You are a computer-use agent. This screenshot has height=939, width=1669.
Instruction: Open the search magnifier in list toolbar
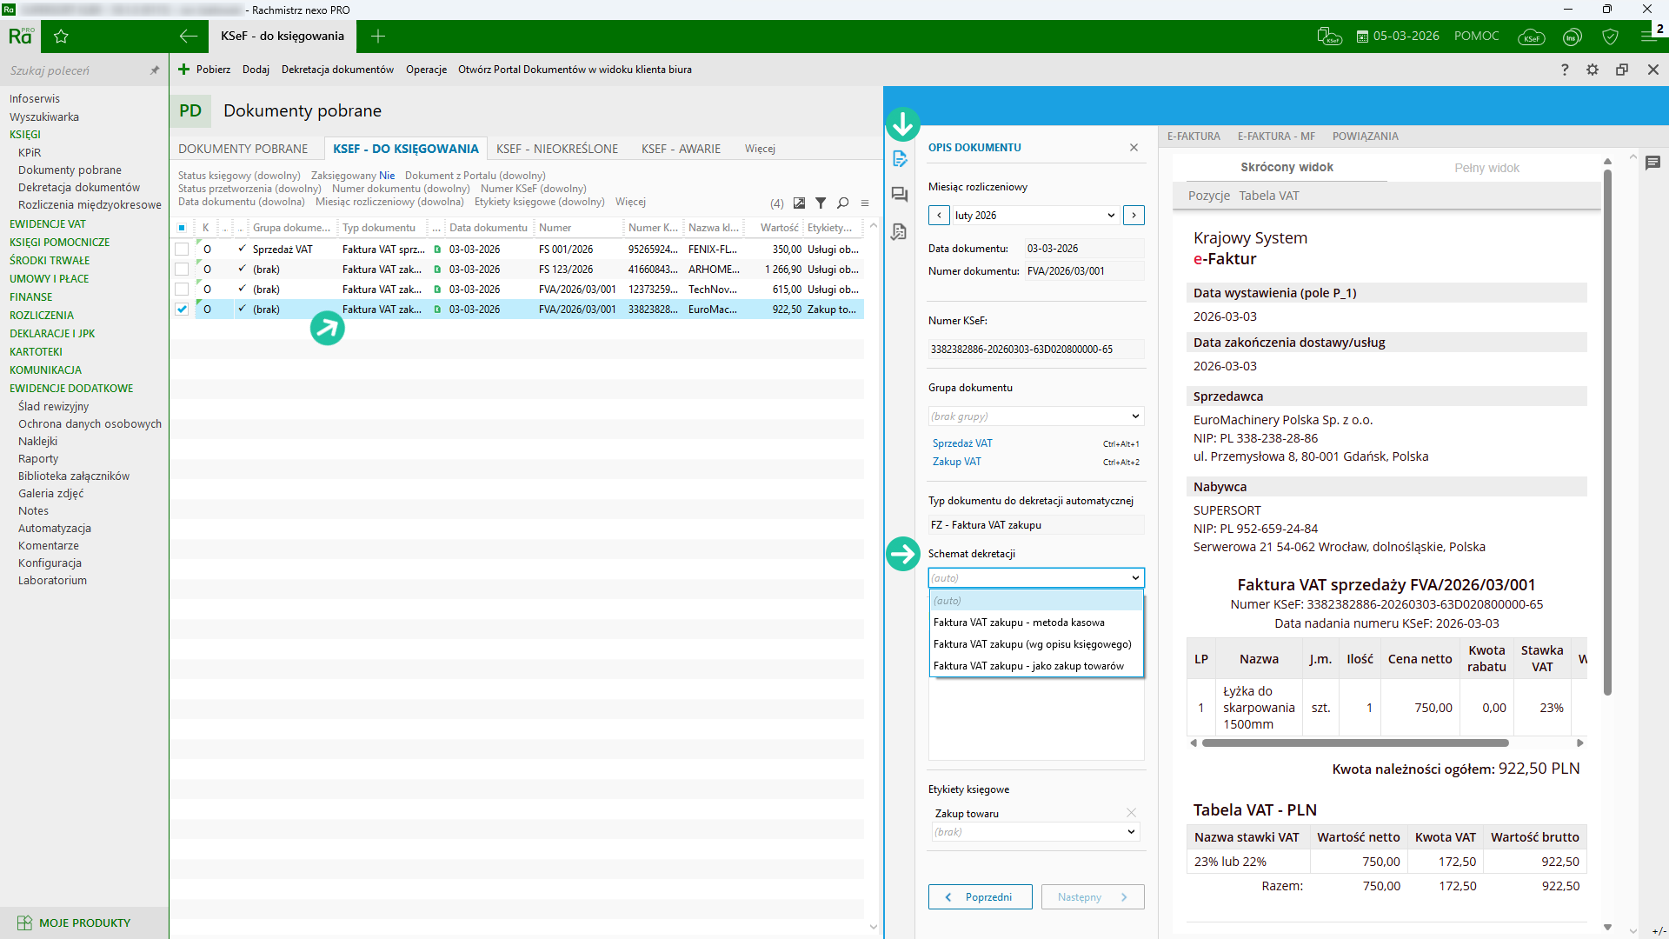[842, 203]
